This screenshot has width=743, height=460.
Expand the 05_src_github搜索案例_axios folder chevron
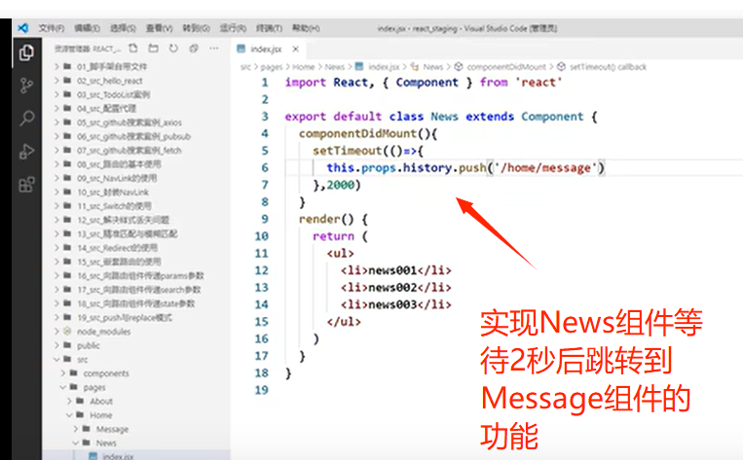(56, 123)
